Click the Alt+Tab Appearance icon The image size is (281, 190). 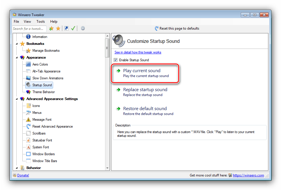tap(28, 71)
